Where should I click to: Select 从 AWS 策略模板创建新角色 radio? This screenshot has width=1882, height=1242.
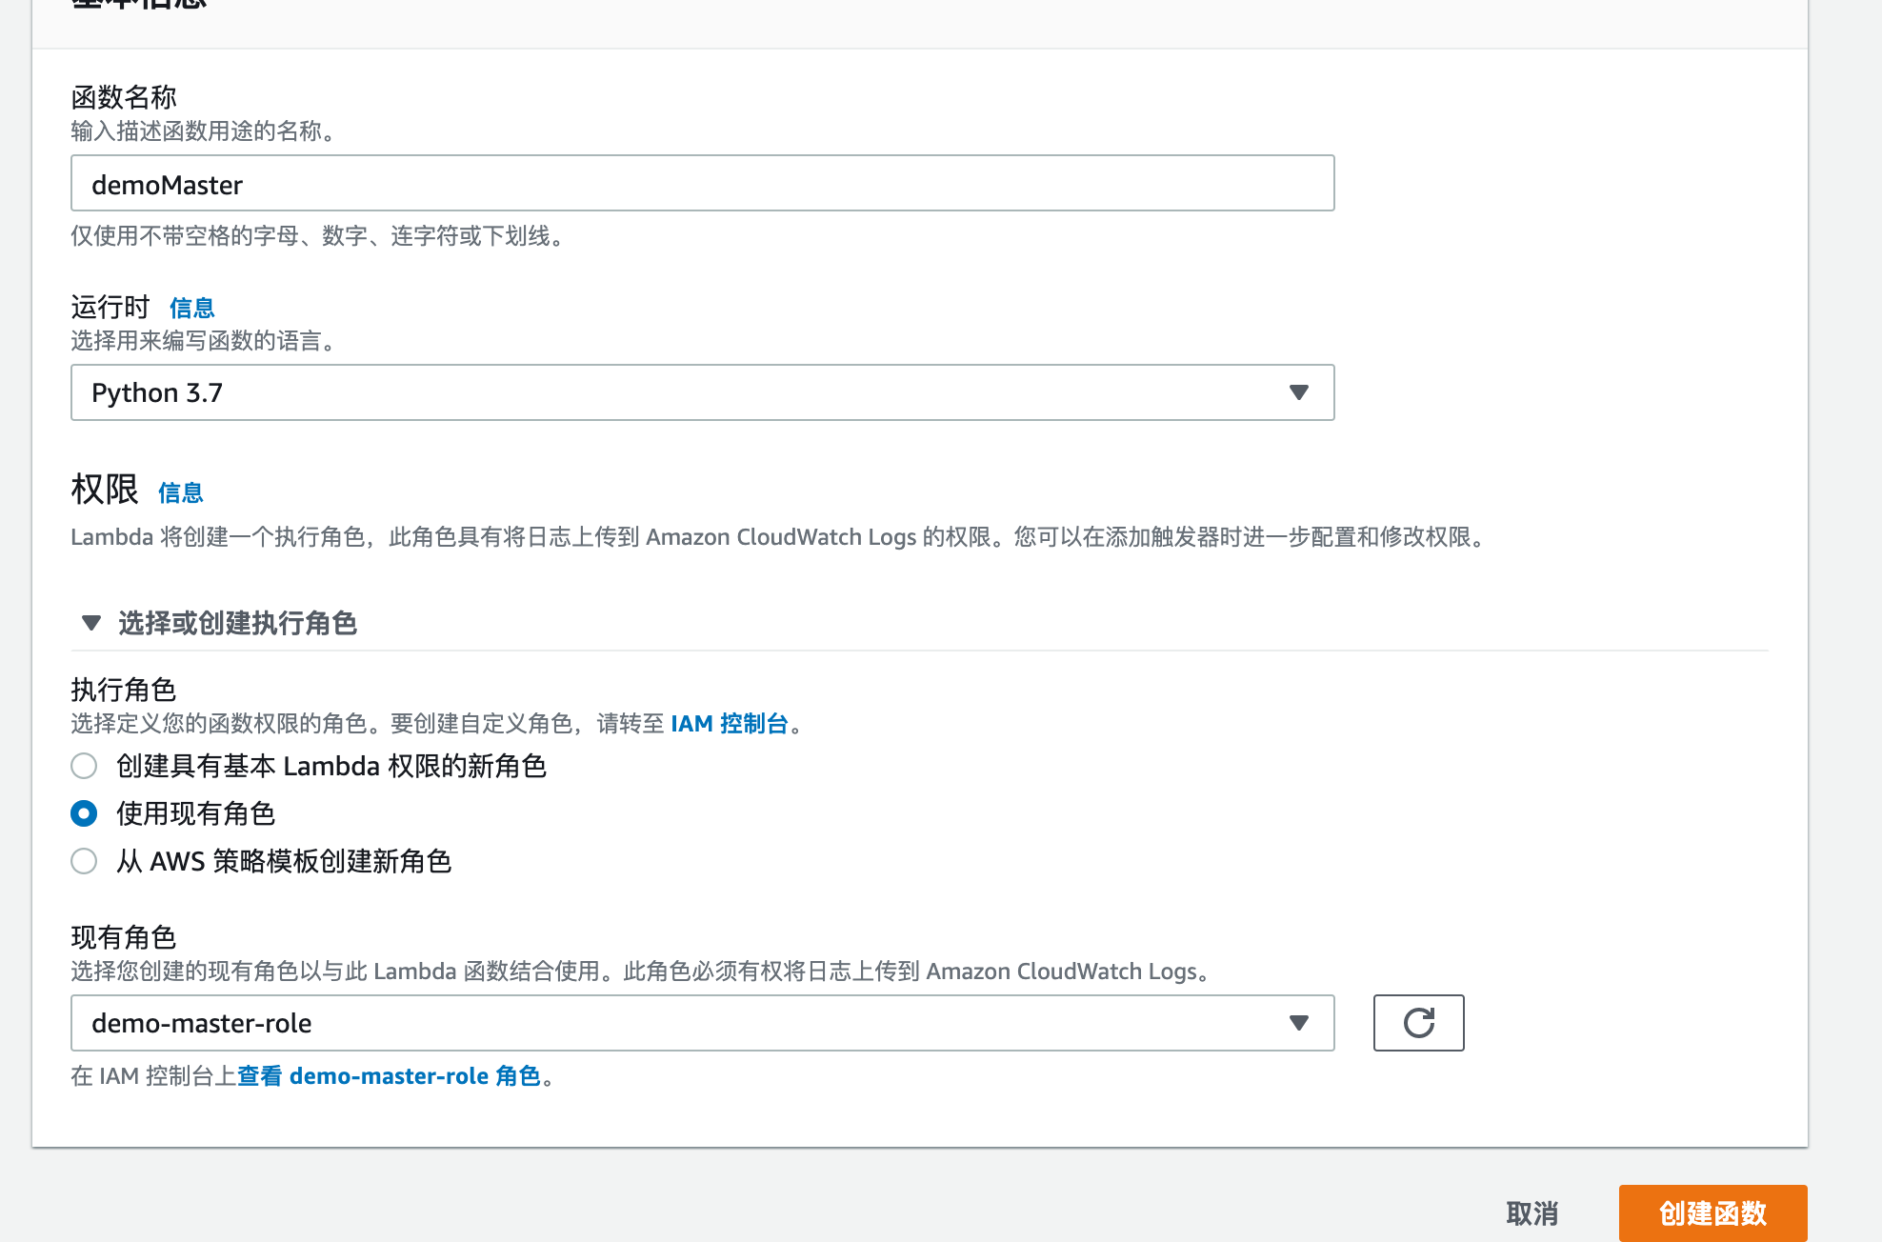pos(84,861)
